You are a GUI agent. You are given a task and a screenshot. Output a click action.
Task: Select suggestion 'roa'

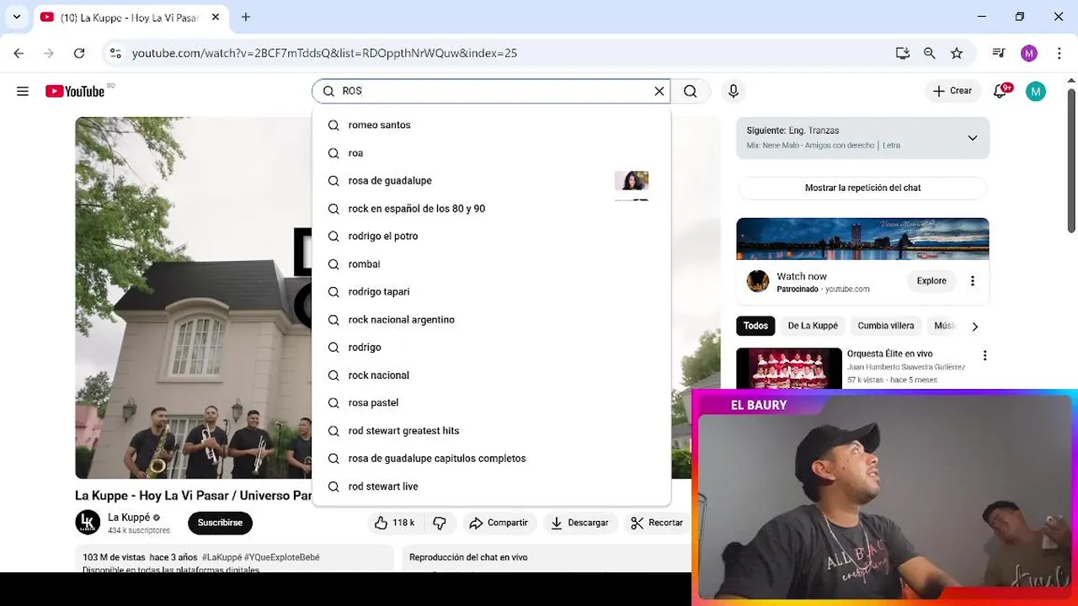491,153
